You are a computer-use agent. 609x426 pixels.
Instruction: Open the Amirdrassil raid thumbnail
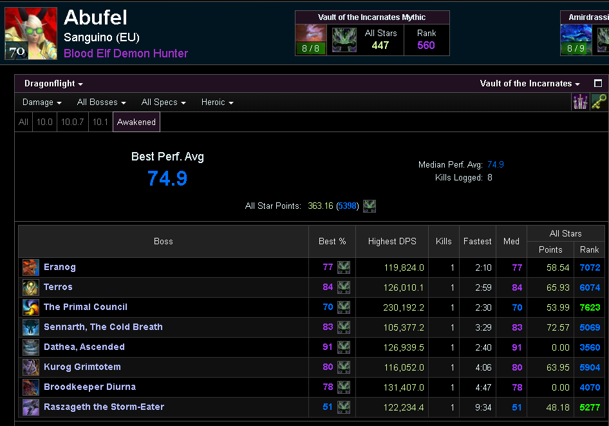coord(576,40)
